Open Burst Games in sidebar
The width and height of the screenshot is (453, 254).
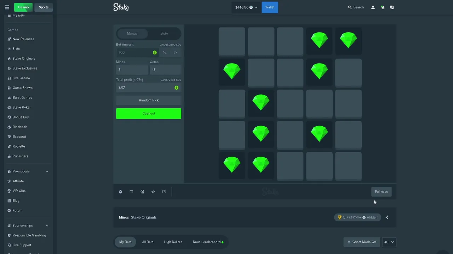pos(22,98)
